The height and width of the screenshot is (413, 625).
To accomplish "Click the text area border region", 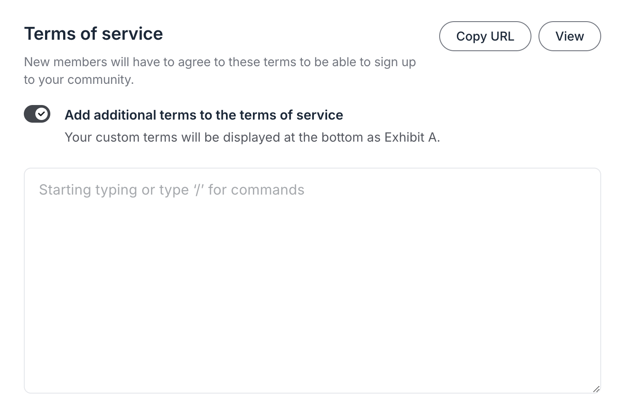I will pyautogui.click(x=312, y=169).
